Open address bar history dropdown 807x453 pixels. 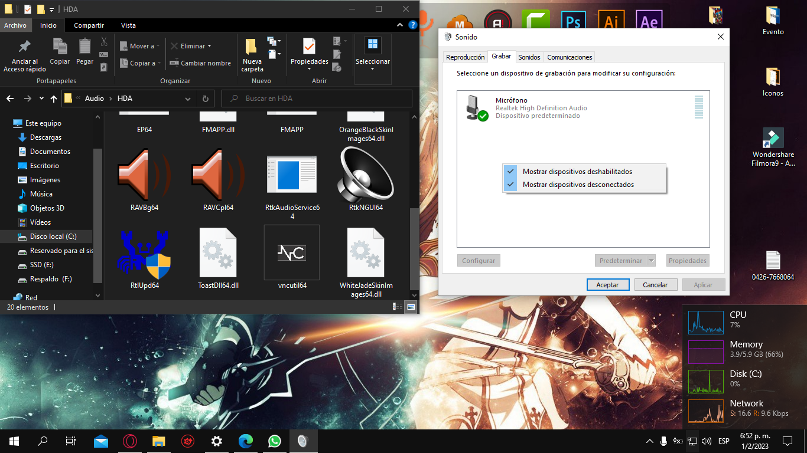(188, 99)
